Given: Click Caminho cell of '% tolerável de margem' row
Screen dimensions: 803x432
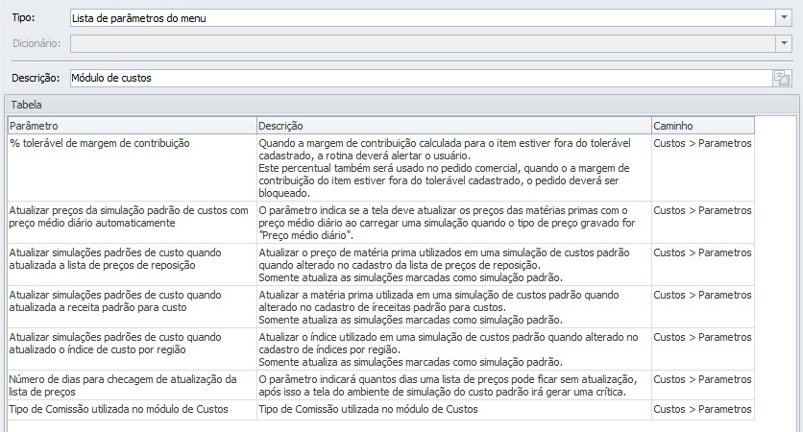Looking at the screenshot, I should click(703, 168).
